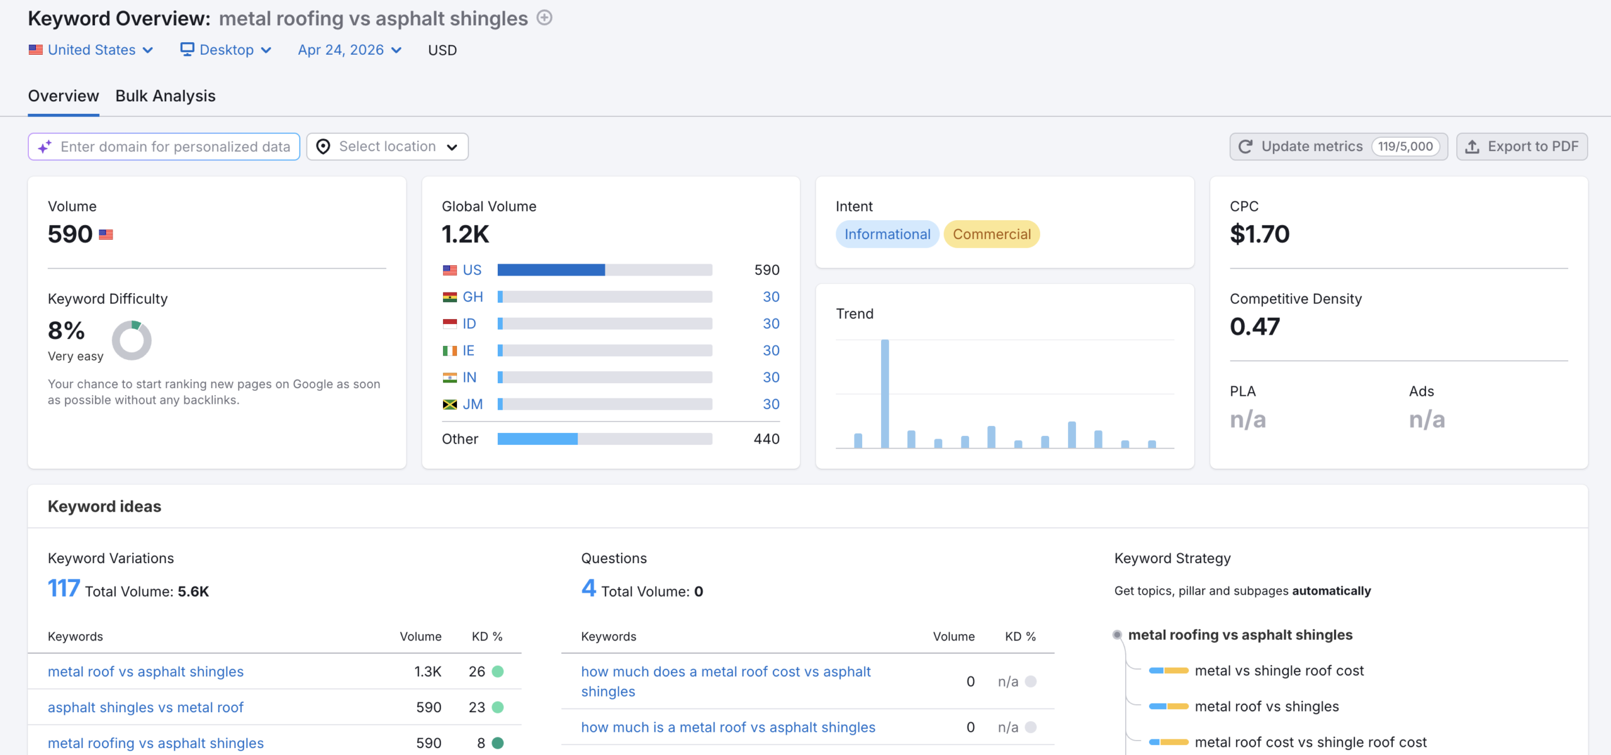Click the refresh icon on Update metrics
This screenshot has width=1611, height=755.
[x=1245, y=146]
